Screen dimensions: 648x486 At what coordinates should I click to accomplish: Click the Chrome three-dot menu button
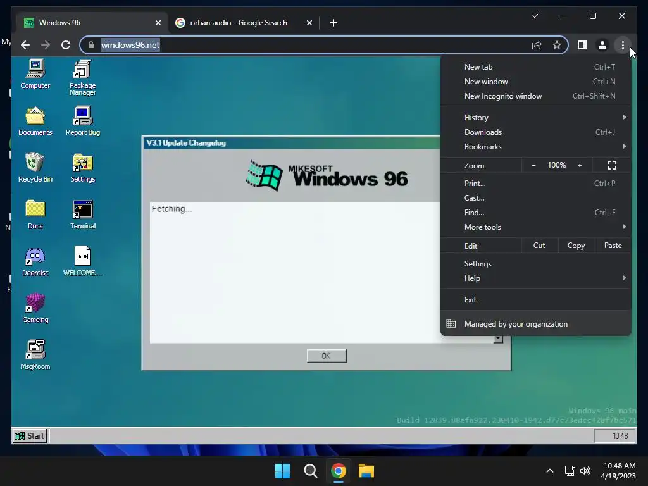[x=623, y=45]
